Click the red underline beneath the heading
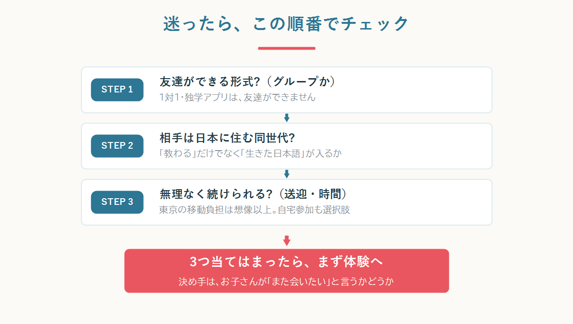This screenshot has height=324, width=573. [286, 48]
